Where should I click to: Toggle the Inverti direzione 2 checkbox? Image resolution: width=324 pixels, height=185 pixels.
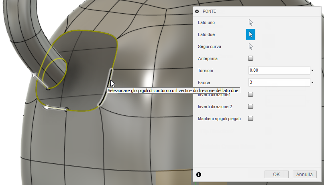pyautogui.click(x=251, y=106)
